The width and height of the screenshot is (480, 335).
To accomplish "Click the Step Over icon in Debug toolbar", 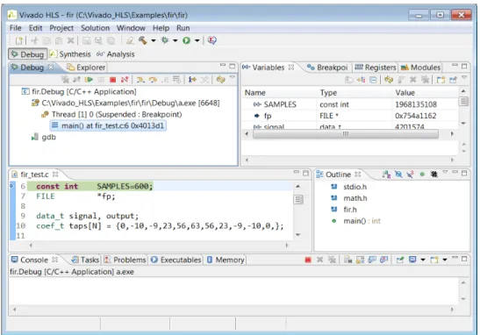I will point(153,80).
